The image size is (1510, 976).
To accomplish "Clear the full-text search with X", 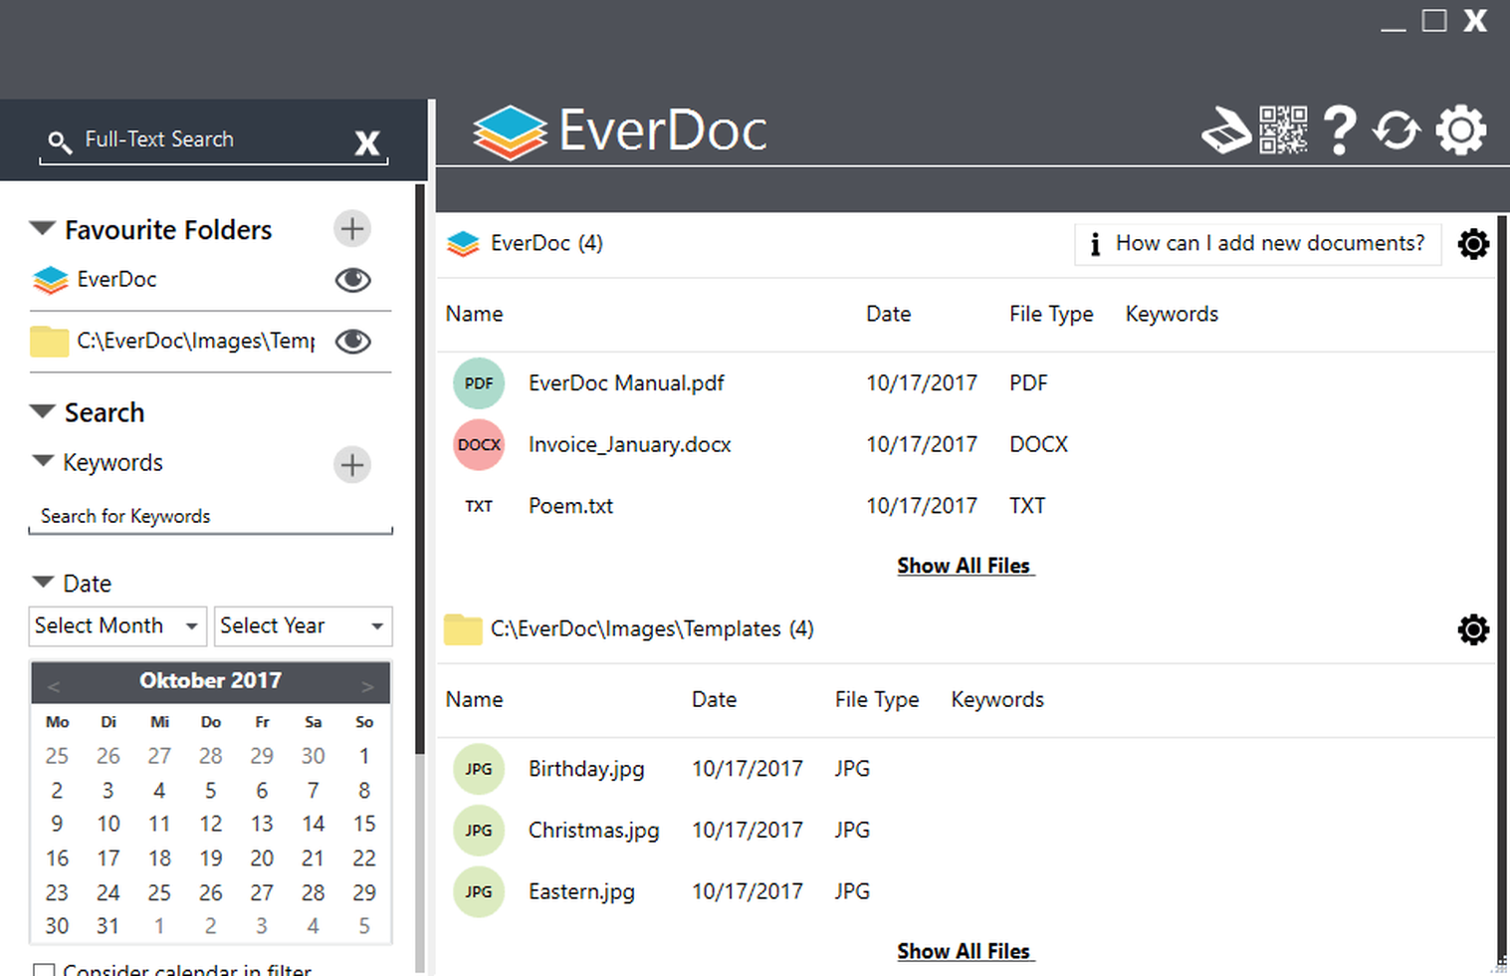I will tap(367, 143).
